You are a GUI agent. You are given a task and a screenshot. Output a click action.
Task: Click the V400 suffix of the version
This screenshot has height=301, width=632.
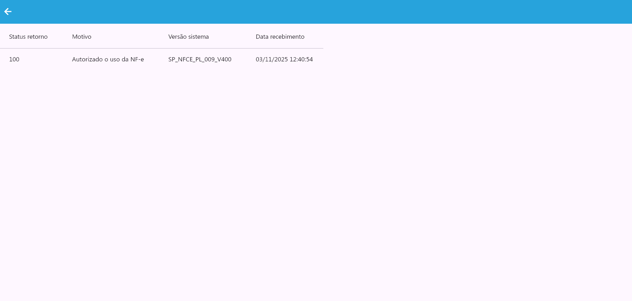224,59
